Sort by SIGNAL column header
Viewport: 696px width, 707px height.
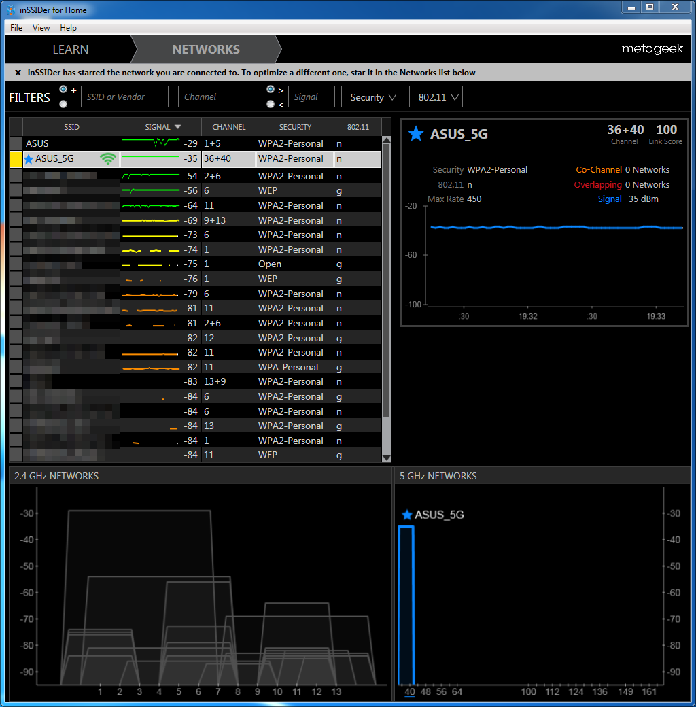point(160,127)
